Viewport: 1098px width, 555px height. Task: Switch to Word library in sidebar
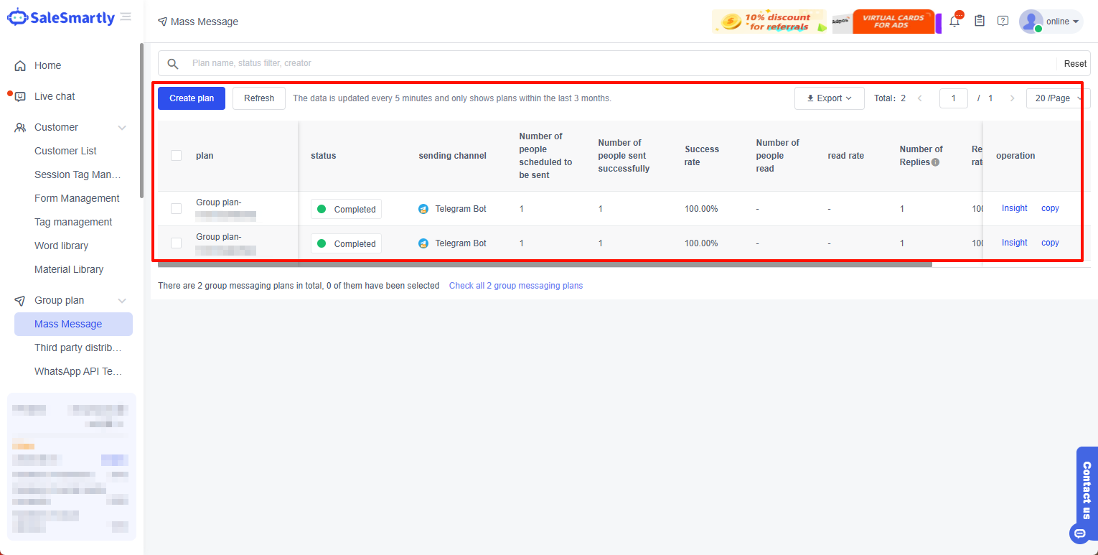coord(61,246)
